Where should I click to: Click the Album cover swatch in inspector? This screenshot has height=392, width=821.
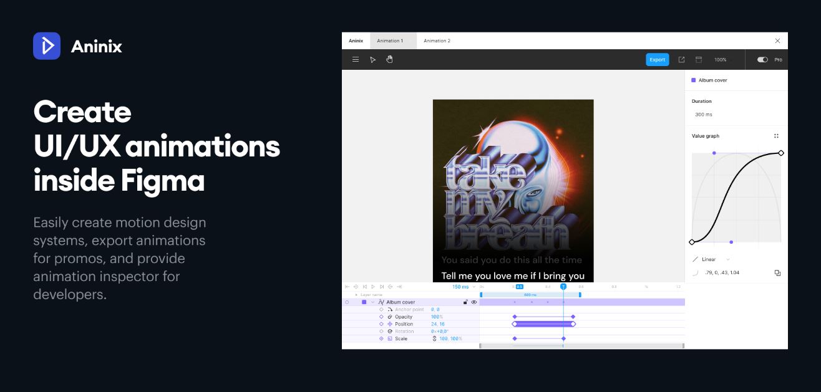694,80
